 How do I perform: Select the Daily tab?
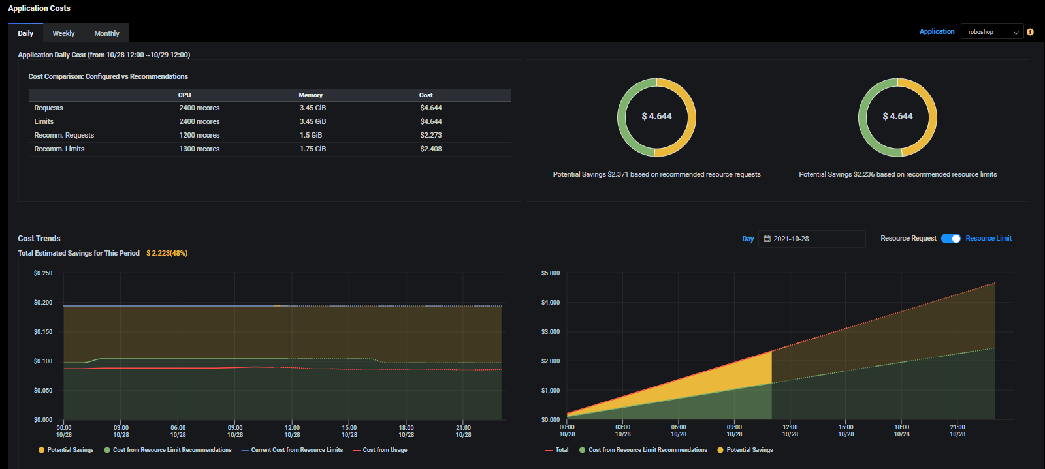[x=25, y=33]
